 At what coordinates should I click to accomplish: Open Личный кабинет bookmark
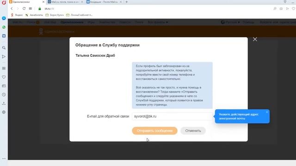[x=79, y=15]
